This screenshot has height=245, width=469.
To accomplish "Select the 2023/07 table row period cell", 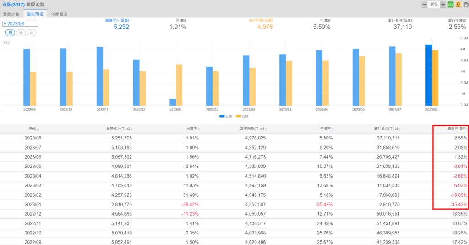I will click(x=33, y=148).
